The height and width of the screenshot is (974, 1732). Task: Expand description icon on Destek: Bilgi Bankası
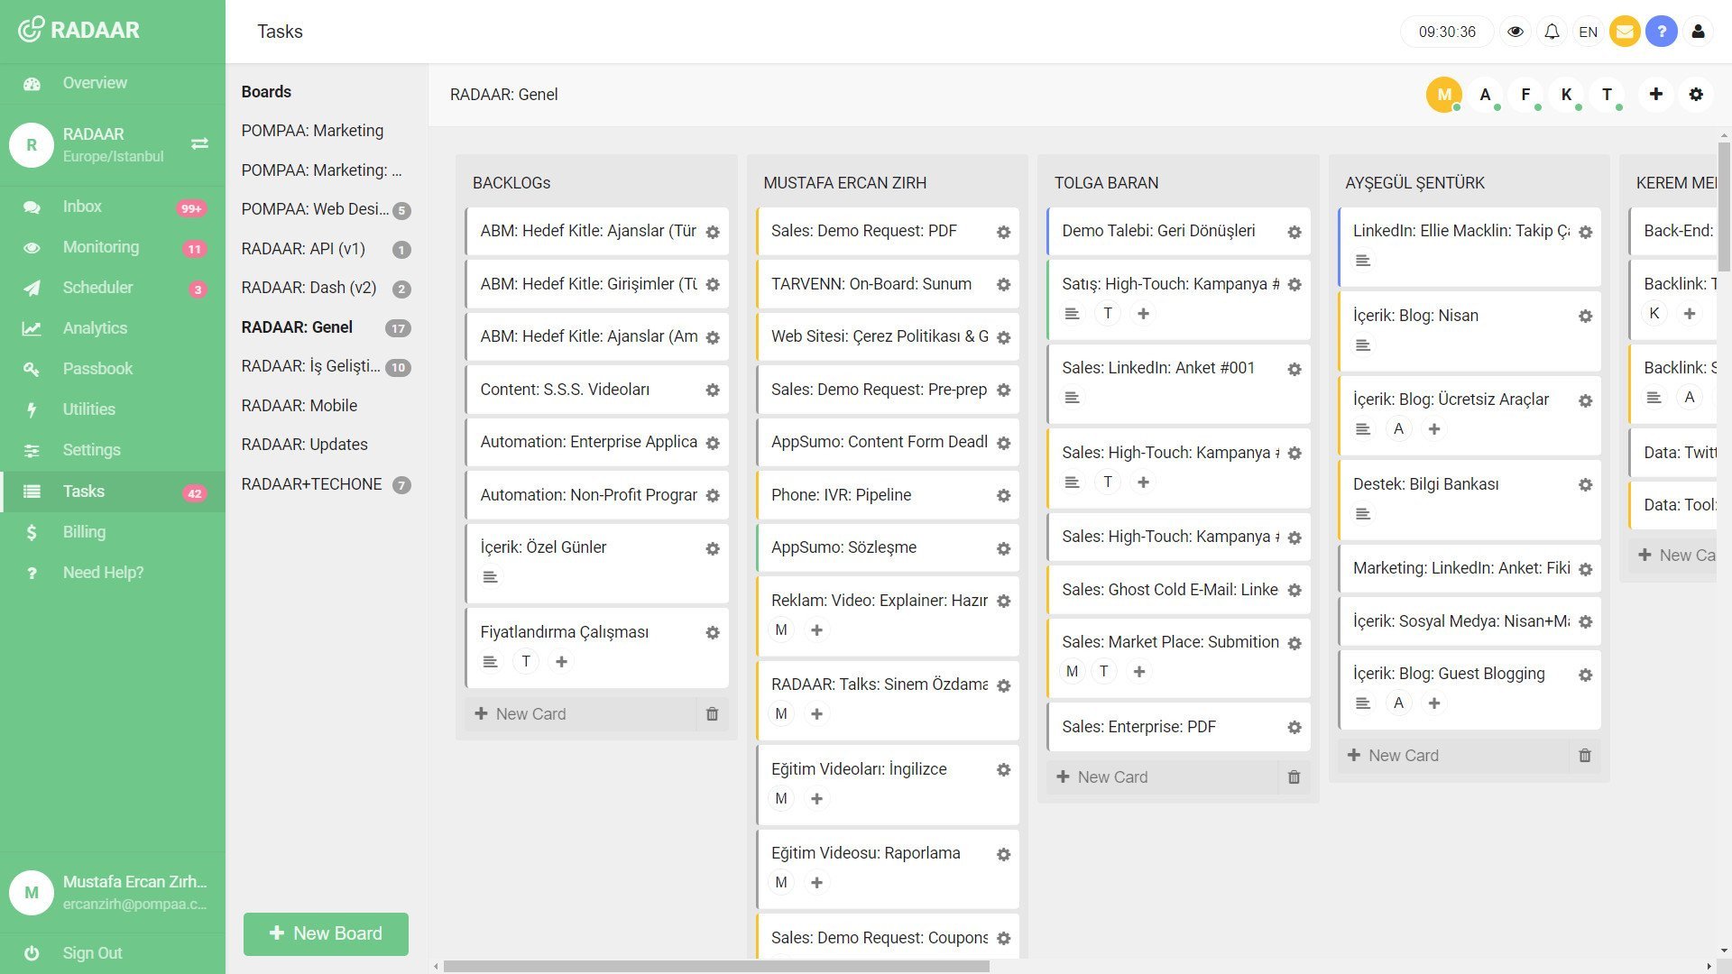(x=1363, y=514)
